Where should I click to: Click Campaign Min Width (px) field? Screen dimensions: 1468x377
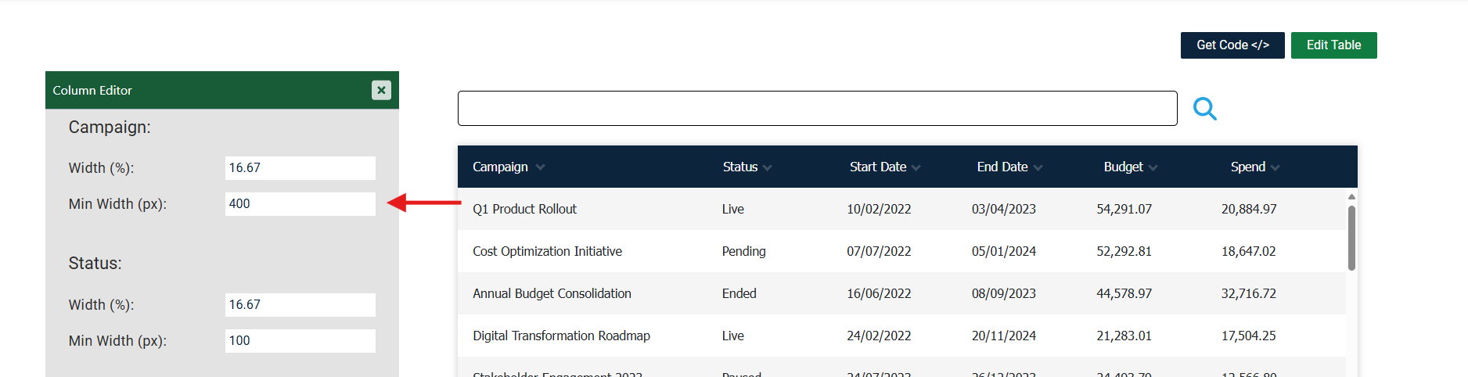click(300, 204)
